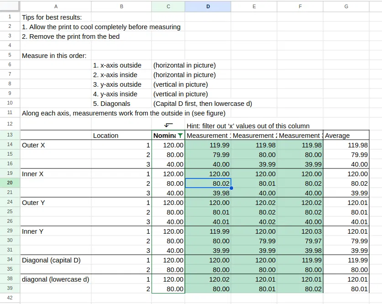Select column G header

pos(346,6)
